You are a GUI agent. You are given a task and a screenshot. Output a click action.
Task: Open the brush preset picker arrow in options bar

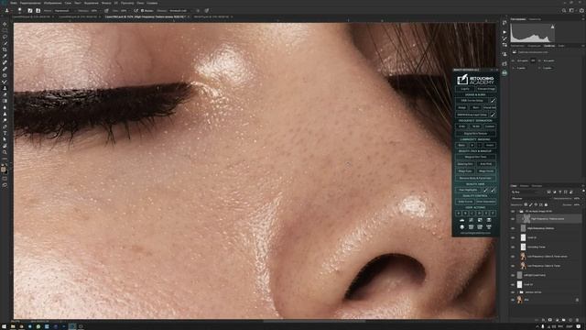(x=25, y=10)
